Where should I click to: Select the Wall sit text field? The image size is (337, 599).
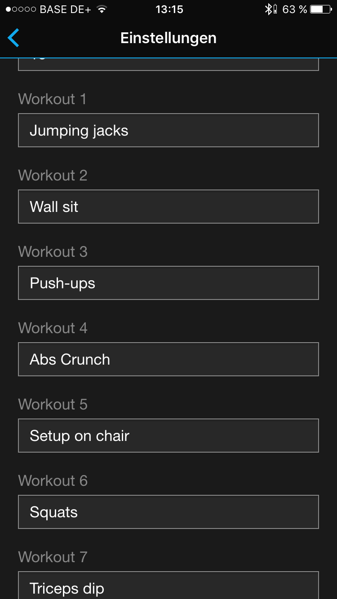(x=168, y=207)
